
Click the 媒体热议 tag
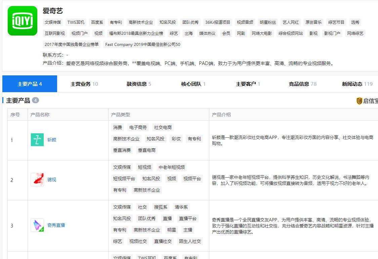click(207, 34)
